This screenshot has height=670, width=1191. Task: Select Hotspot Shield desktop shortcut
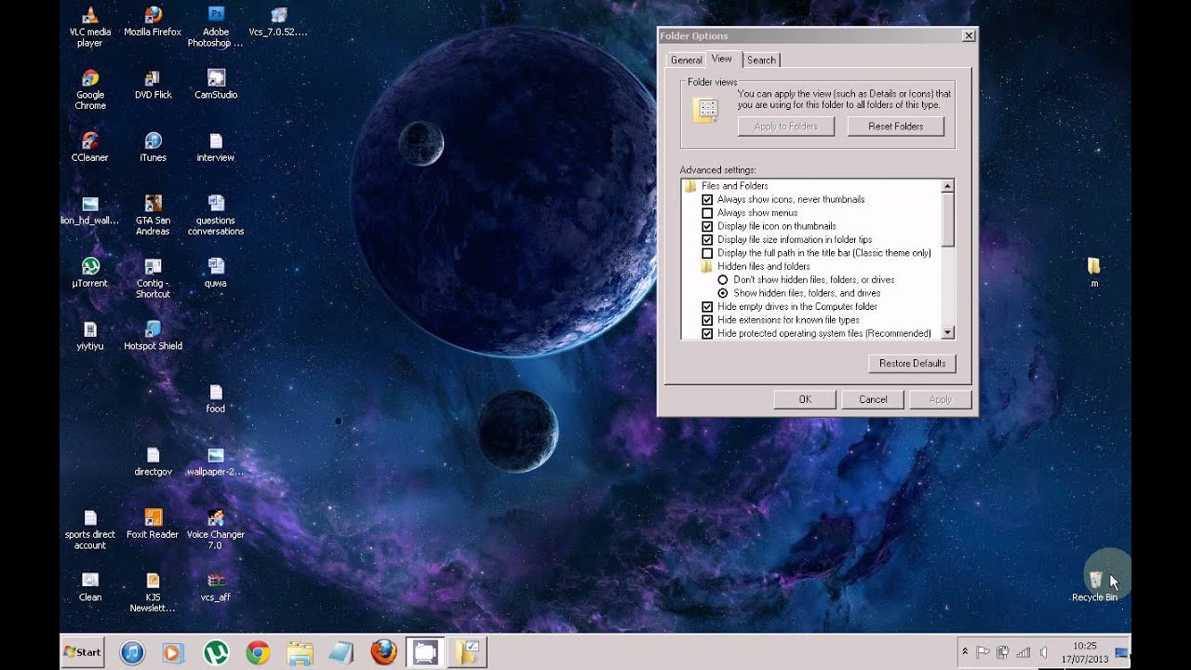(153, 336)
